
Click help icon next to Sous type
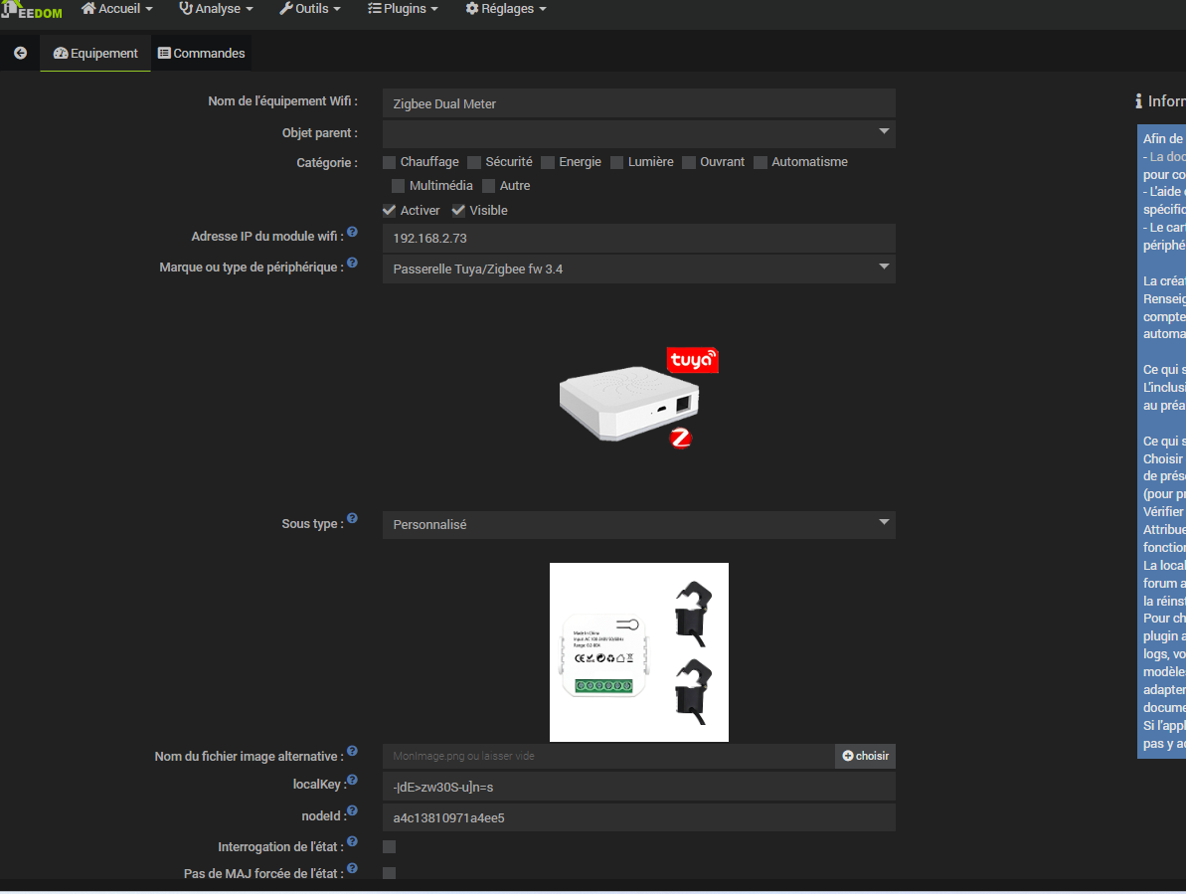point(353,519)
